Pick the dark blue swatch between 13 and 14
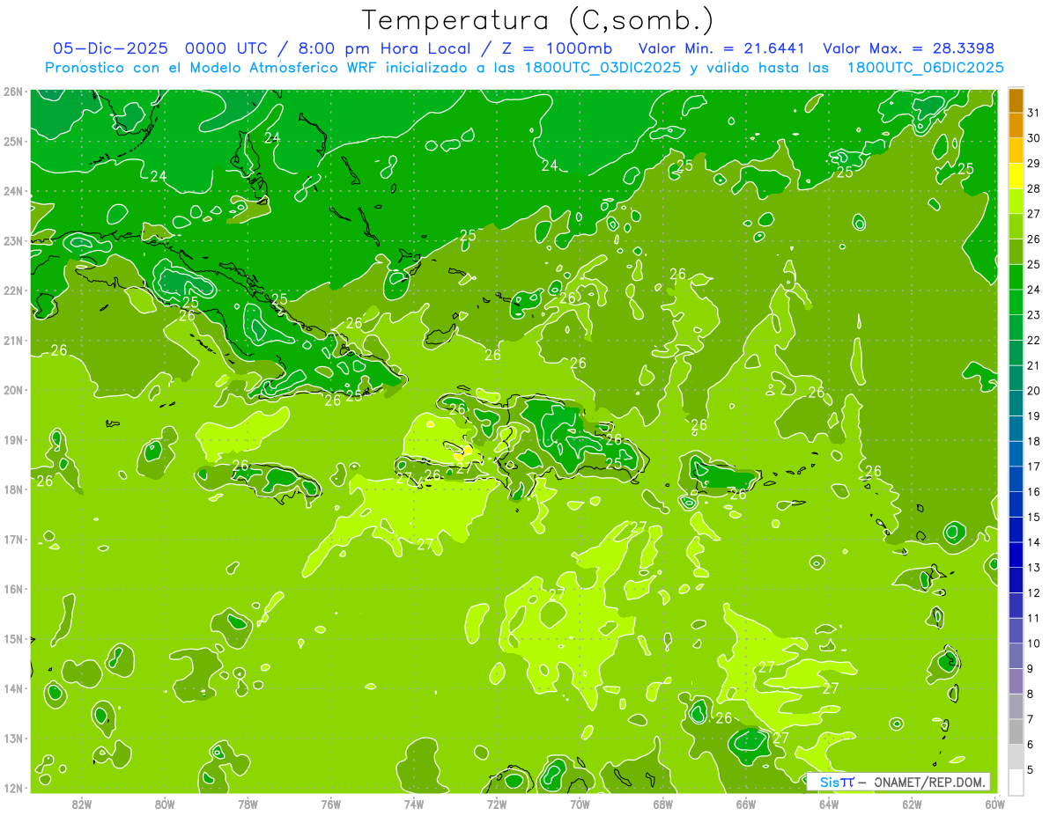 pos(1016,555)
